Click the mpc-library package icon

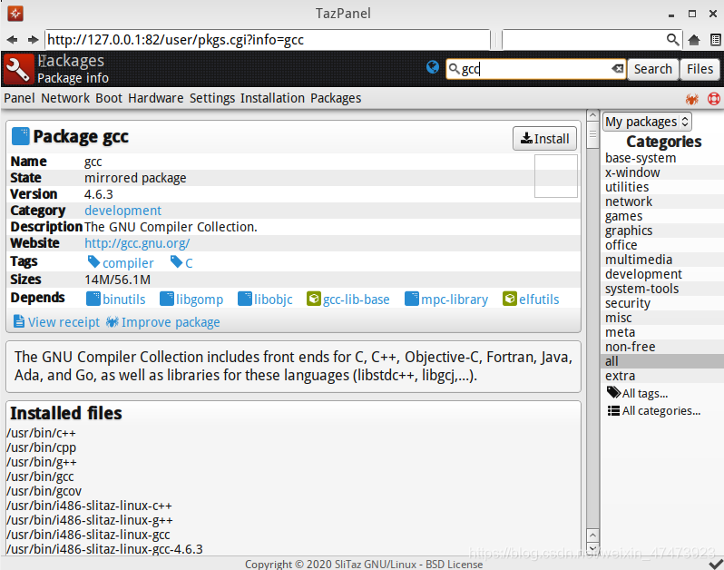coord(411,299)
